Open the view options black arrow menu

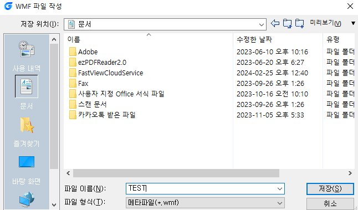pos(353,23)
